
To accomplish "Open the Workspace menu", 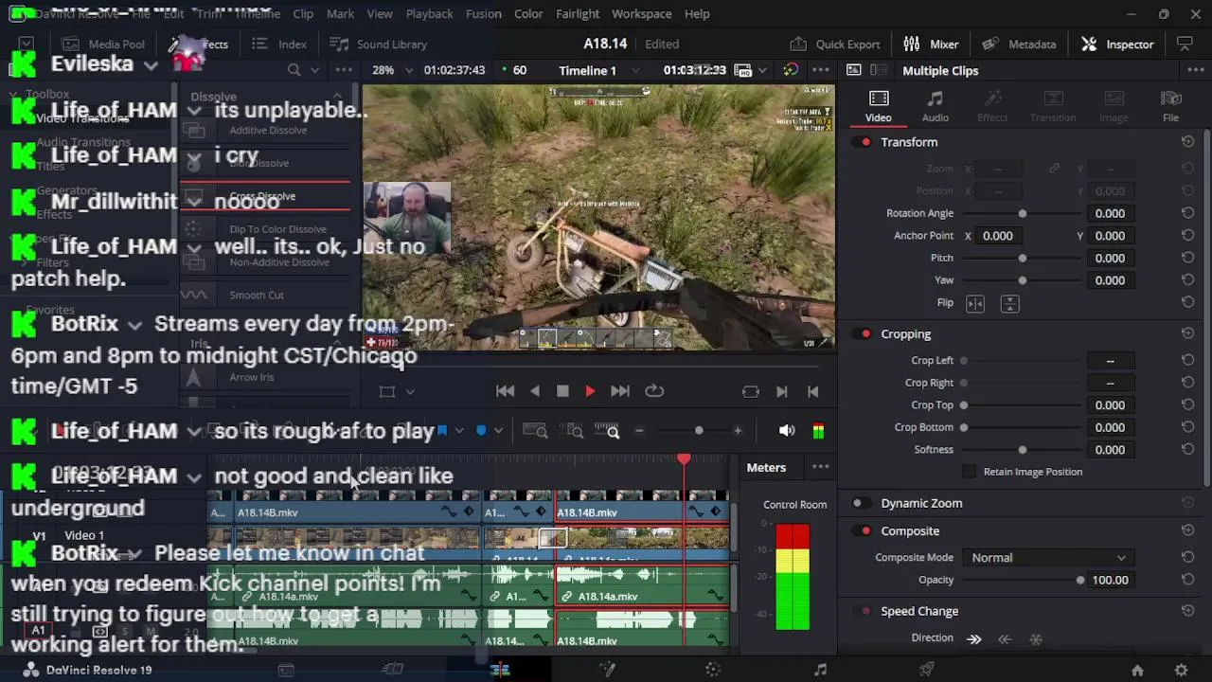I will coord(641,13).
